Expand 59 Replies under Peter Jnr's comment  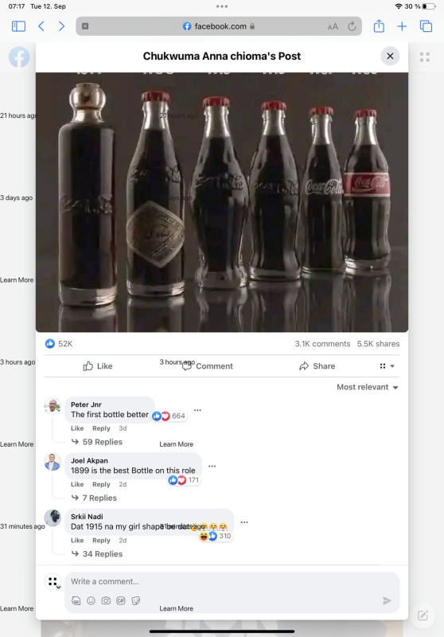[x=97, y=442]
